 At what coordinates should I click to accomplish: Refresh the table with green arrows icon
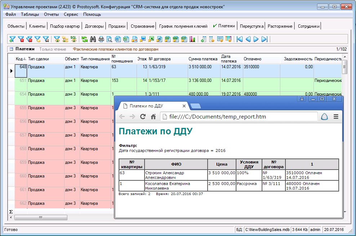(x=85, y=39)
